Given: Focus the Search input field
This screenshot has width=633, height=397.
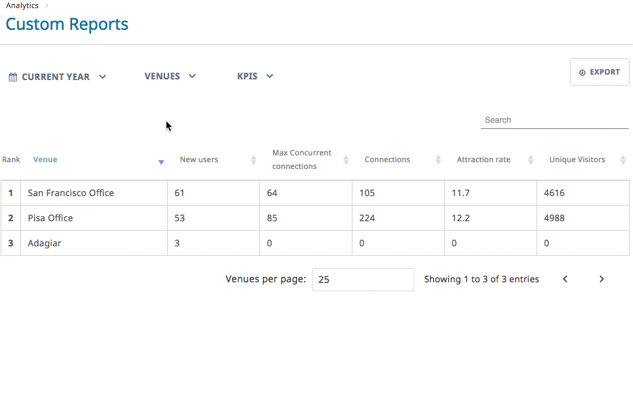Looking at the screenshot, I should pos(554,120).
